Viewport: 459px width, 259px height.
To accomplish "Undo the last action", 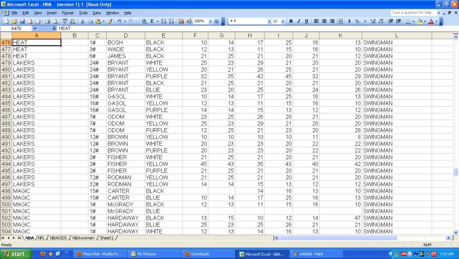I will 119,21.
